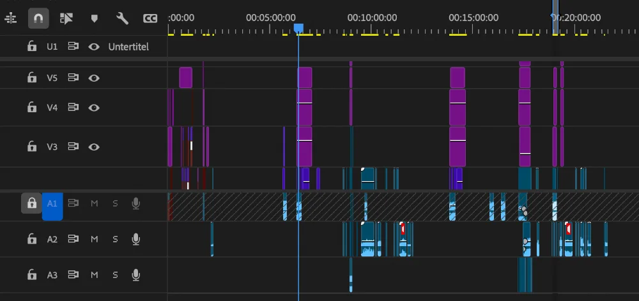Image resolution: width=639 pixels, height=301 pixels.
Task: Toggle sync lock on A3 track
Action: pyautogui.click(x=73, y=275)
